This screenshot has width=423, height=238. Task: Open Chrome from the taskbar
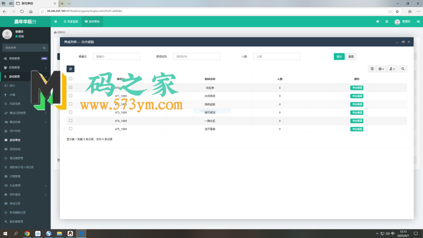[x=27, y=233]
